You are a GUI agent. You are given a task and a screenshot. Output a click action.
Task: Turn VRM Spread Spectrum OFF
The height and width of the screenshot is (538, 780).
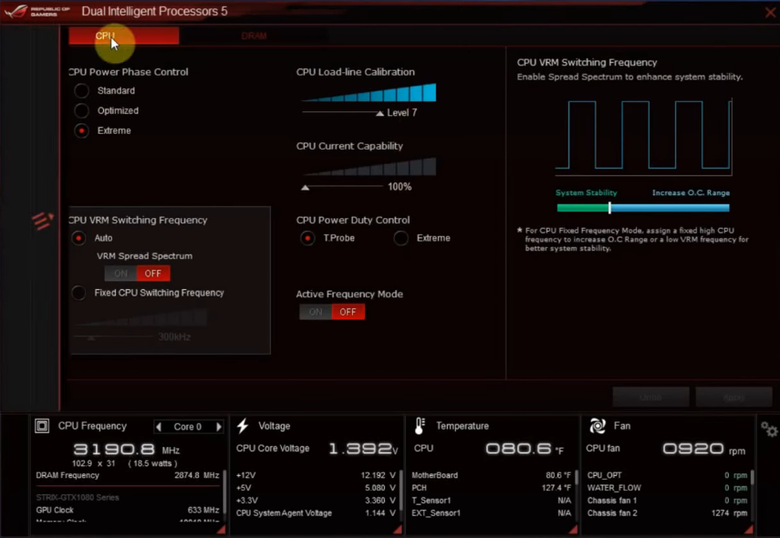point(153,274)
